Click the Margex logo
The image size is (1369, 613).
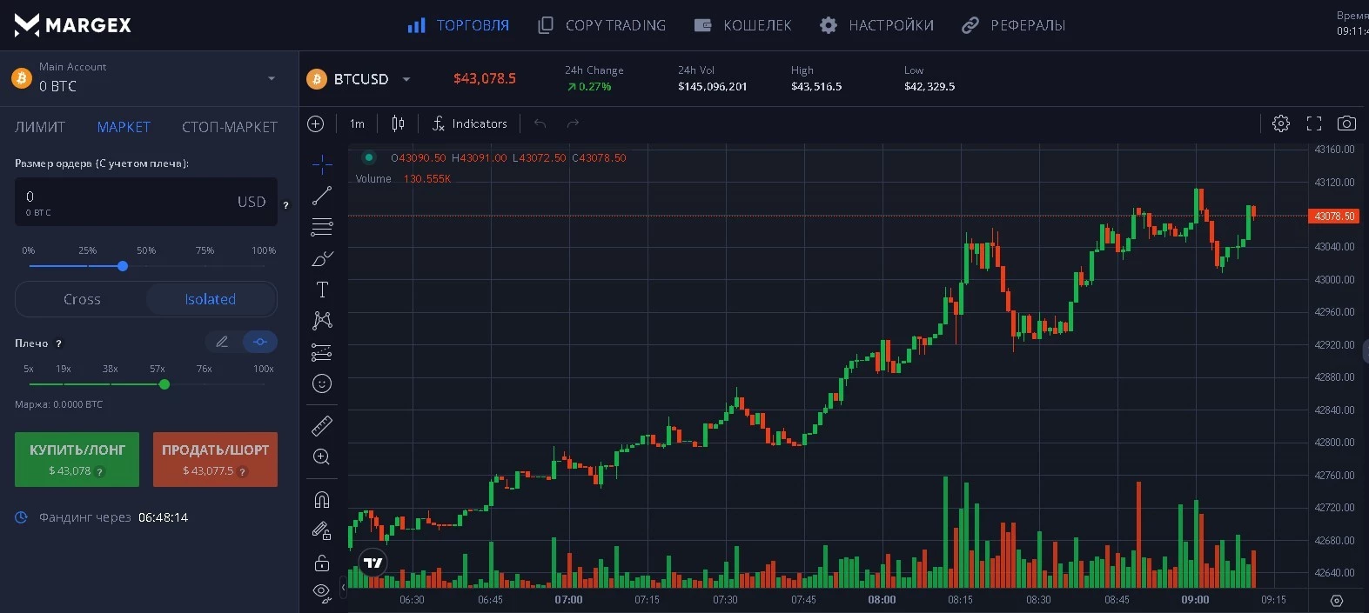click(73, 25)
